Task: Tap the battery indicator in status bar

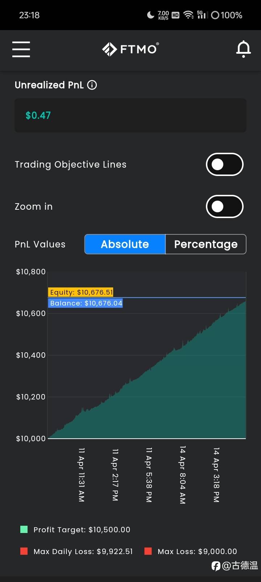Action: pos(227,15)
